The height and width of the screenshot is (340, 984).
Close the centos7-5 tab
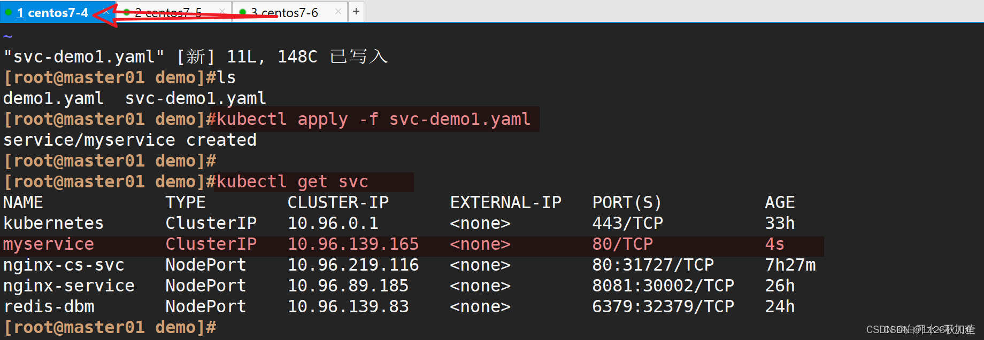(222, 11)
